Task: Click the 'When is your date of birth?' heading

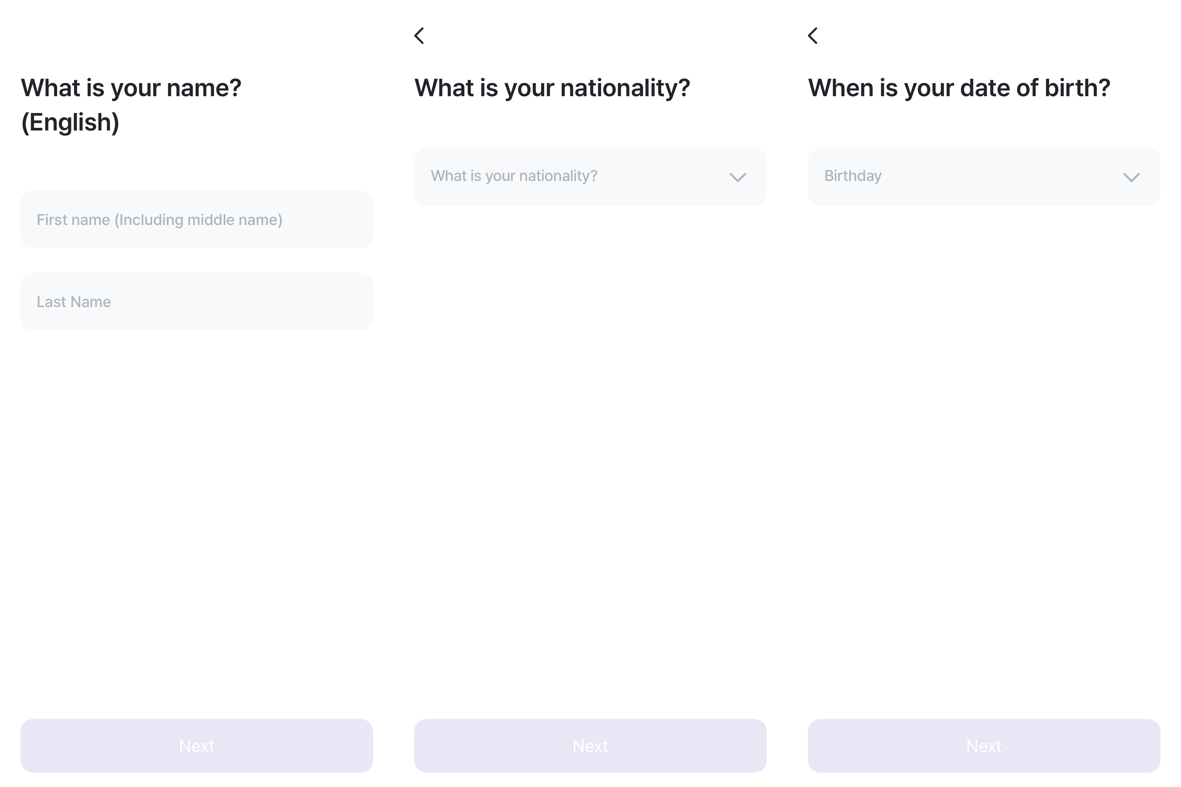Action: (959, 88)
